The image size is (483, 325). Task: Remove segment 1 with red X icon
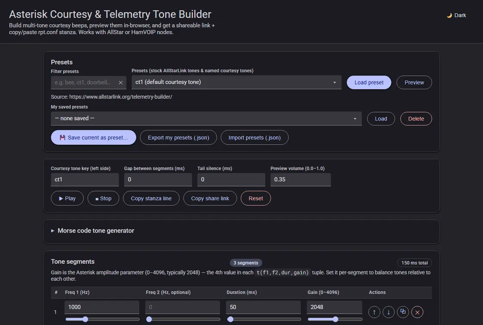pyautogui.click(x=417, y=312)
